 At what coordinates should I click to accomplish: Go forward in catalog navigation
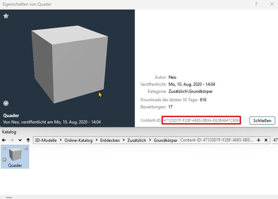(x=12, y=140)
